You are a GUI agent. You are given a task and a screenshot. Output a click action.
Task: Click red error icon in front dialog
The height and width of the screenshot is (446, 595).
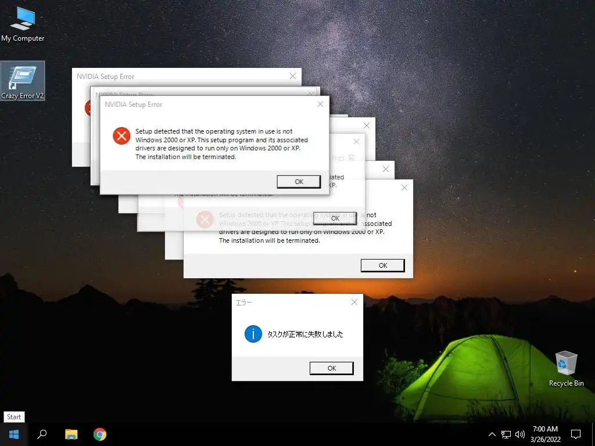pos(121,136)
